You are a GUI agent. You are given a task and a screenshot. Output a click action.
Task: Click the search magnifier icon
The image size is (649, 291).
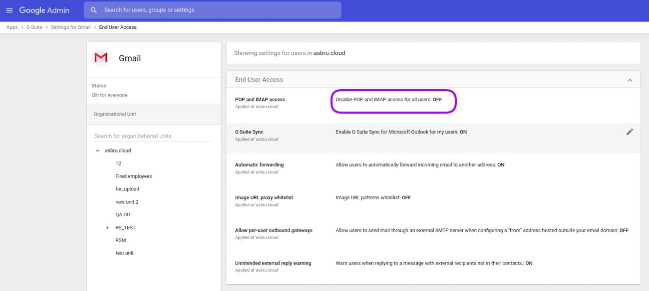pyautogui.click(x=94, y=10)
